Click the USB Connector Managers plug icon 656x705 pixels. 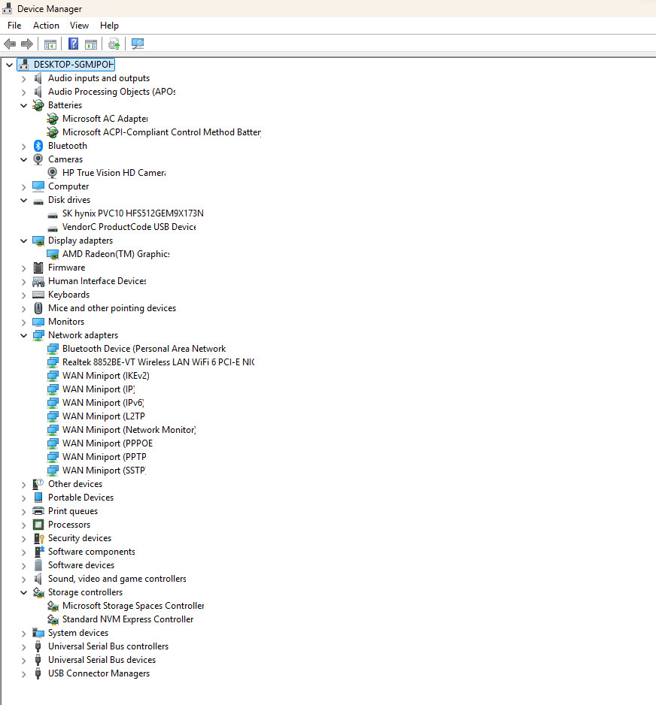[38, 673]
